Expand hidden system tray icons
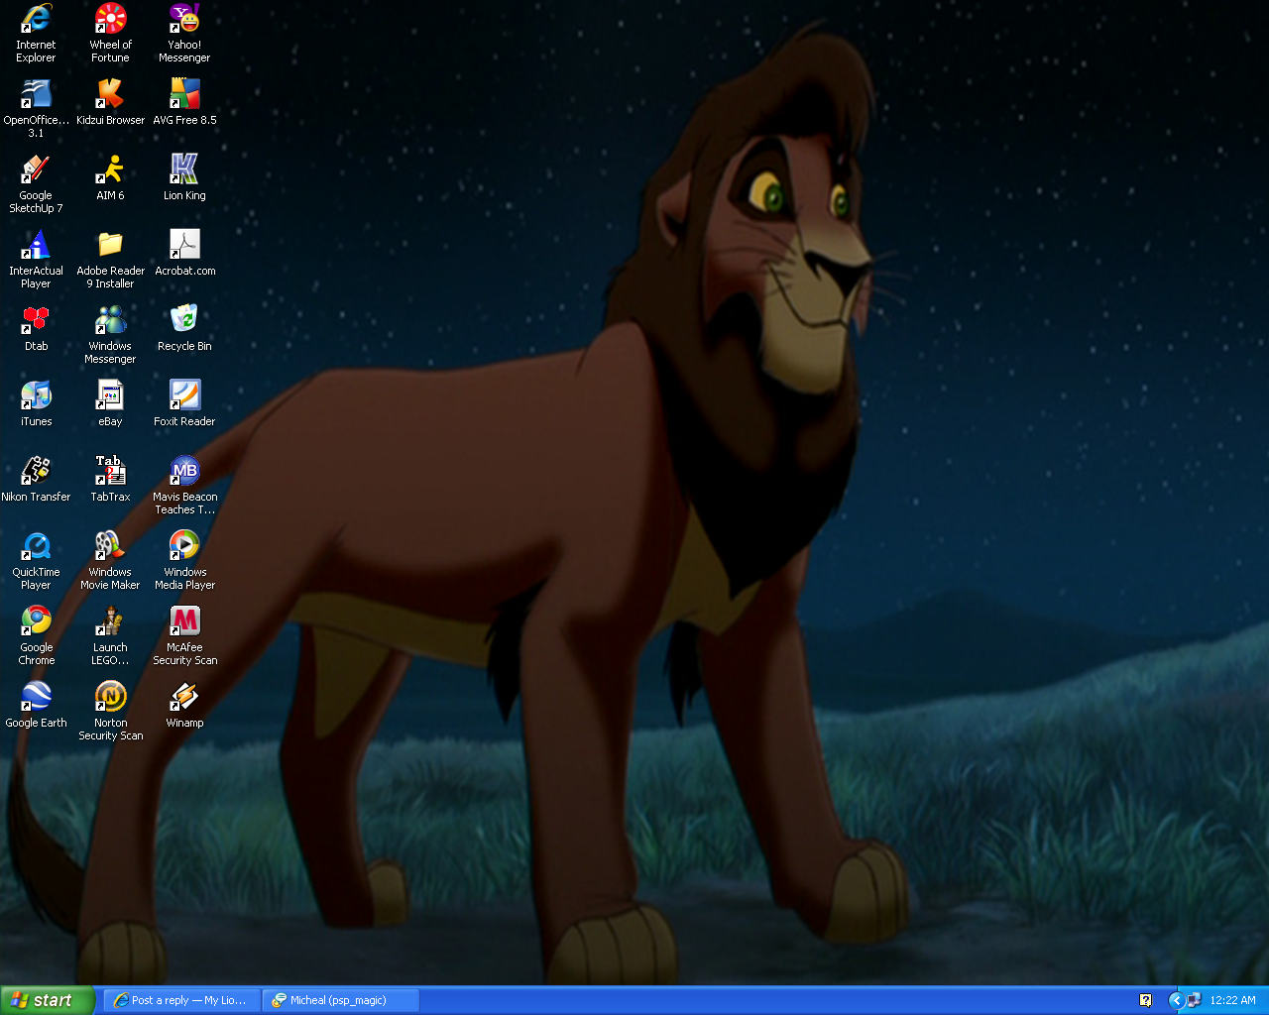Image resolution: width=1269 pixels, height=1015 pixels. click(1176, 1000)
